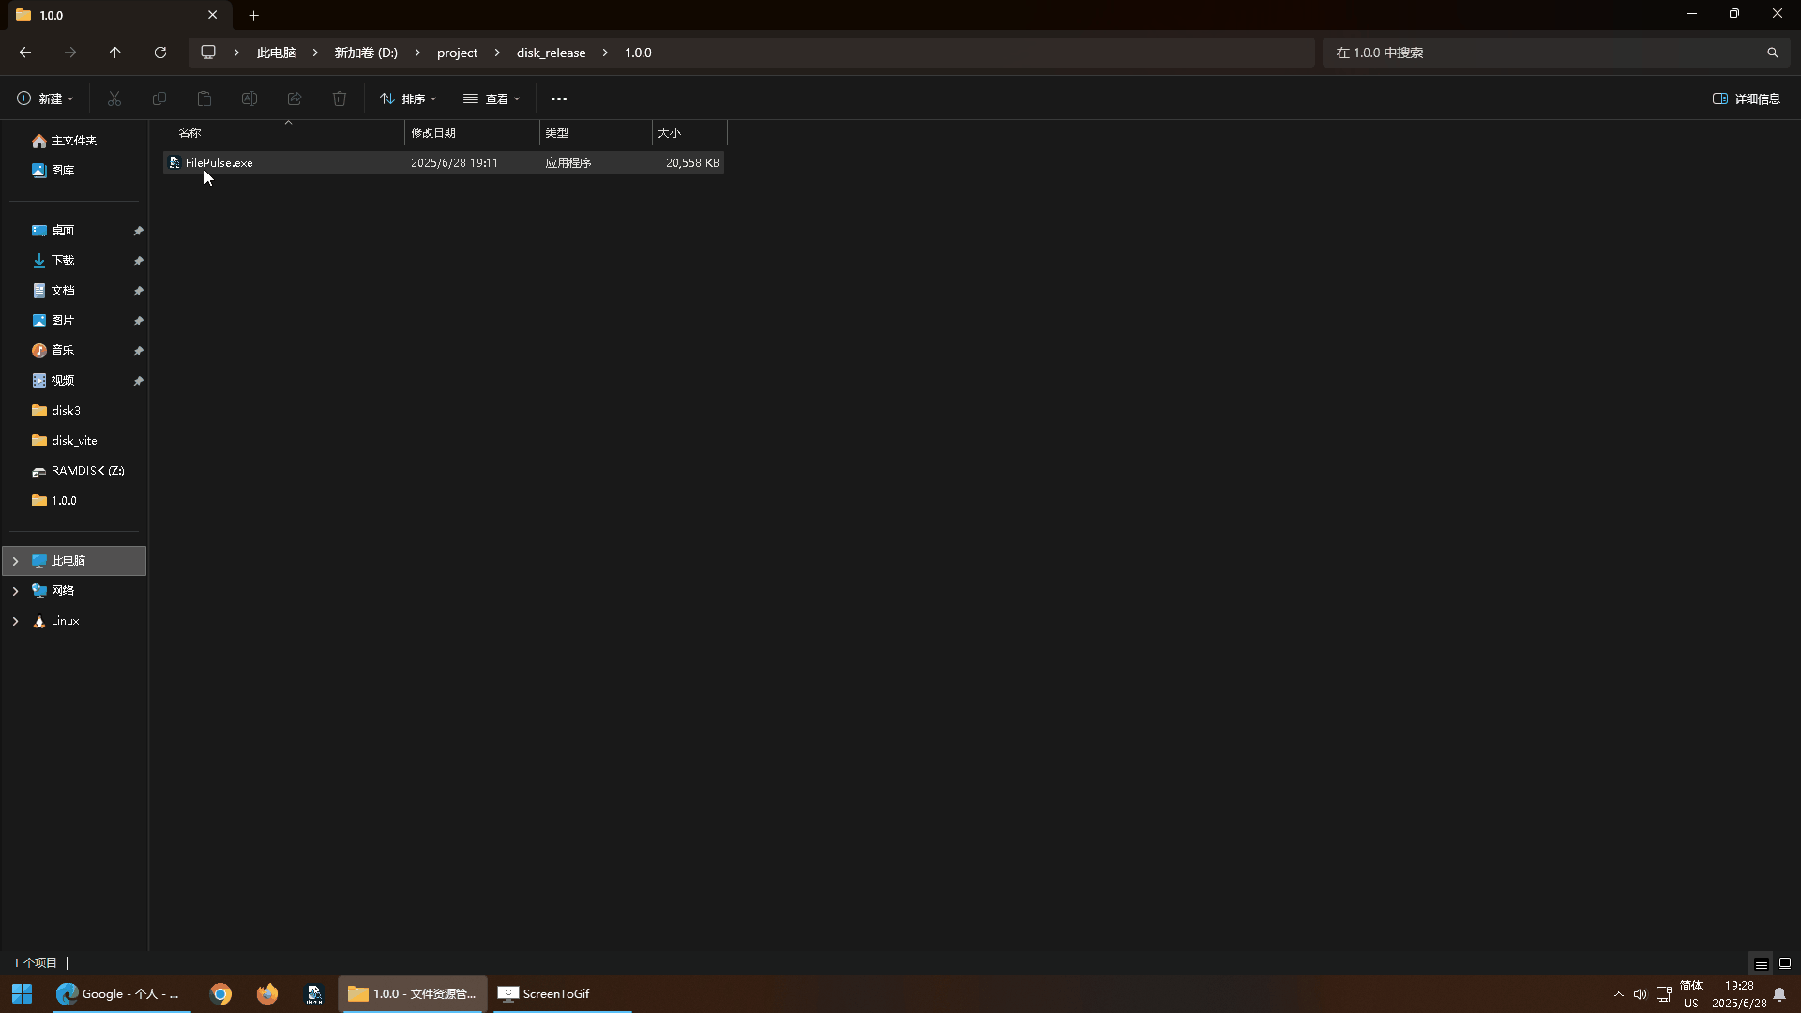Go up one folder level
The height and width of the screenshot is (1013, 1801).
(114, 53)
